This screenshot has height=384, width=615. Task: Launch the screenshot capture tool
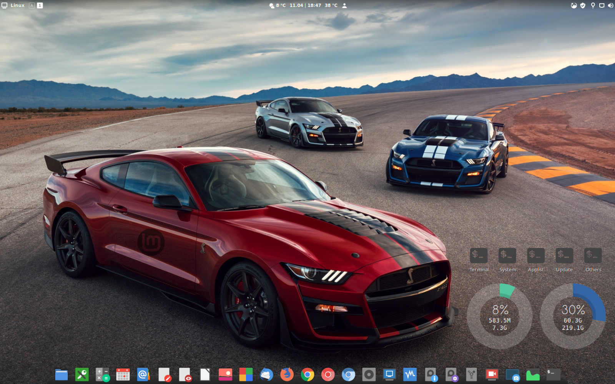click(x=514, y=374)
